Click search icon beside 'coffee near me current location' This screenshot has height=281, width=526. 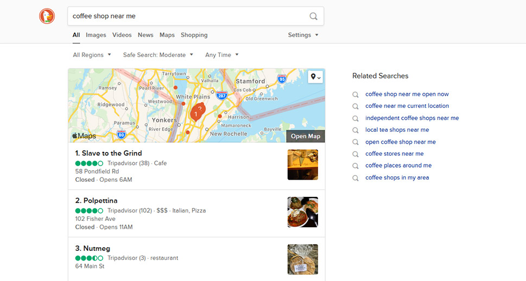click(355, 106)
